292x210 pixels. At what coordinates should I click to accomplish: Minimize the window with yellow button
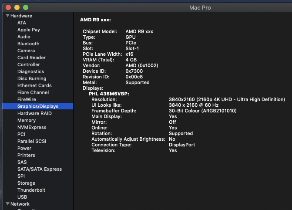coord(17,7)
